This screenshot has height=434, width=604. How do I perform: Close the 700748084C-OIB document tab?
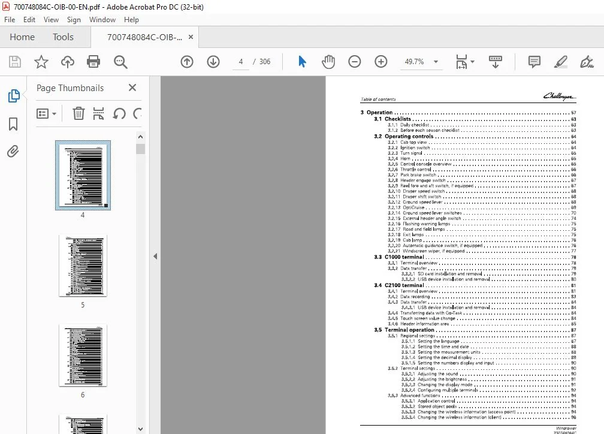click(x=191, y=37)
